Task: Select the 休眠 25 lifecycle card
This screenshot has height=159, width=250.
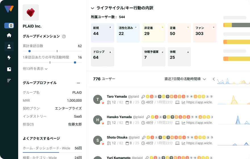Action: [179, 57]
